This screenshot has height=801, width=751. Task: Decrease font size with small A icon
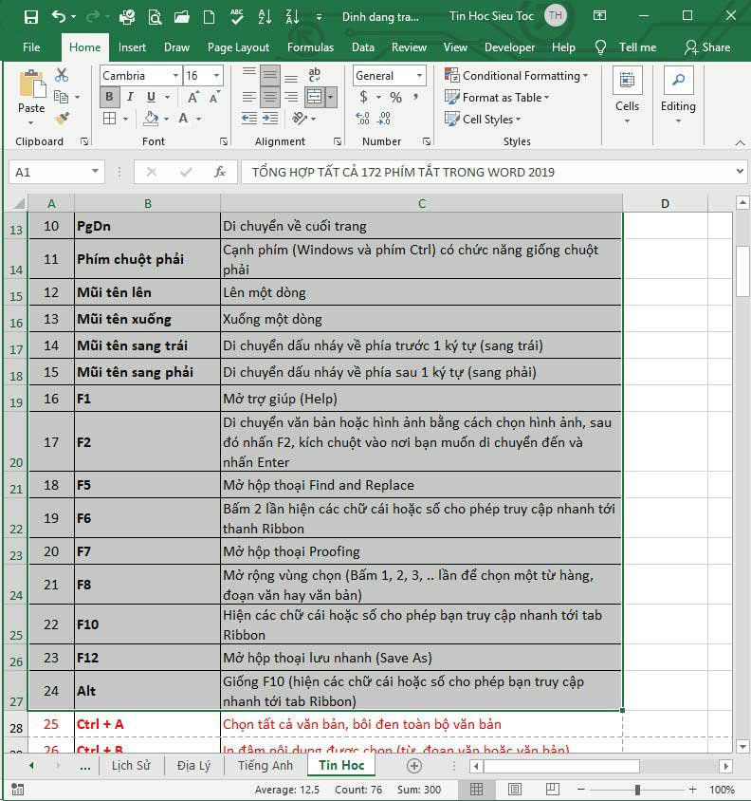point(214,97)
